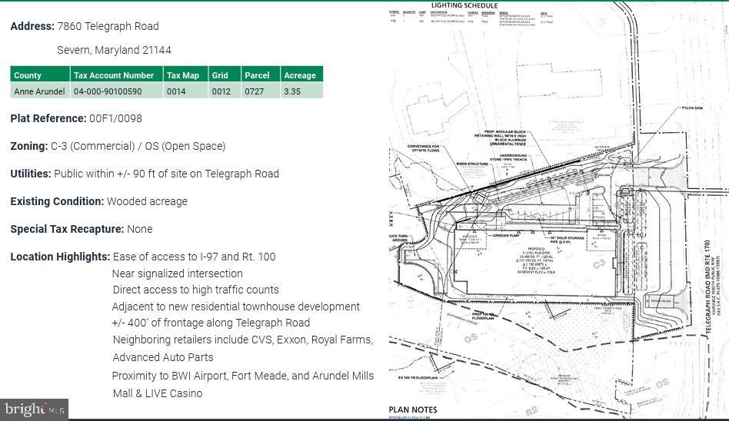Click the 3.35 acreage value

[x=292, y=91]
